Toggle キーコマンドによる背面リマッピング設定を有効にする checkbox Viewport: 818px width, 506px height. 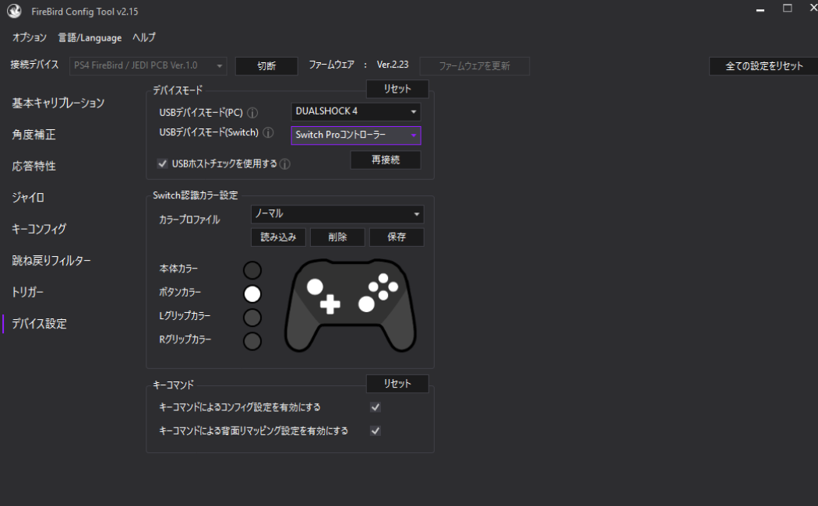(x=375, y=430)
